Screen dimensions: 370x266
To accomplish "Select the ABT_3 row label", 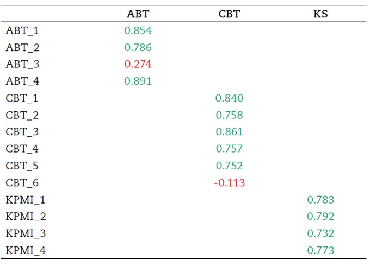I will tap(22, 65).
